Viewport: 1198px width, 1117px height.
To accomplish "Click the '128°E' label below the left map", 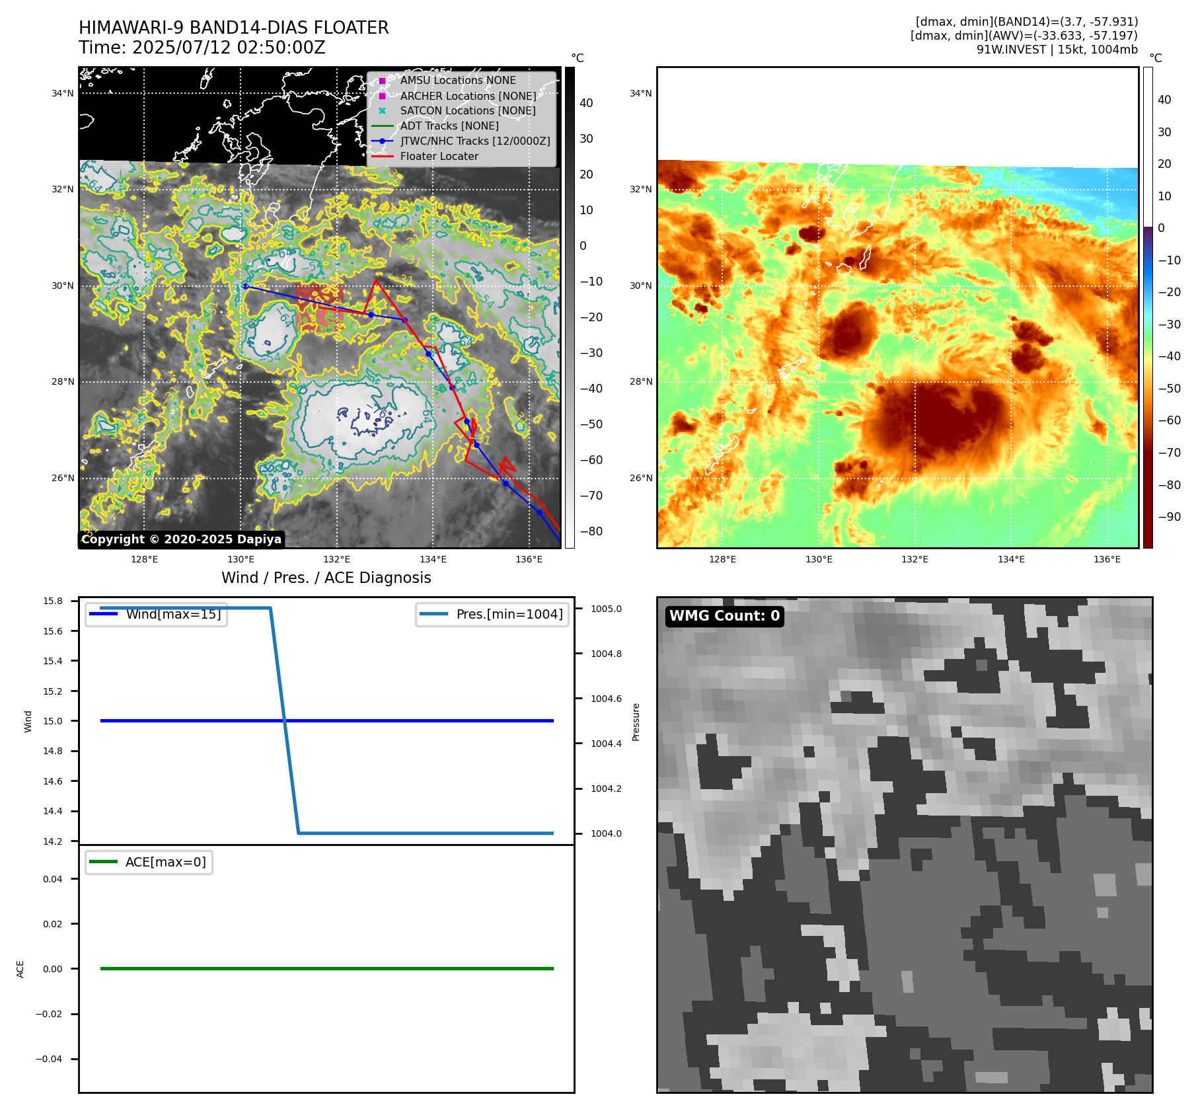I will point(144,560).
